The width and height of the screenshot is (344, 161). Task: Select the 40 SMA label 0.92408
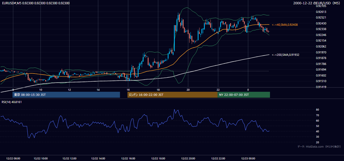tap(285, 25)
